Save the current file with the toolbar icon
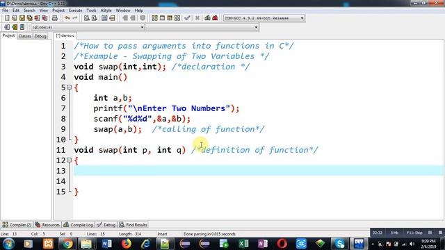This screenshot has width=445, height=250. click(x=22, y=18)
